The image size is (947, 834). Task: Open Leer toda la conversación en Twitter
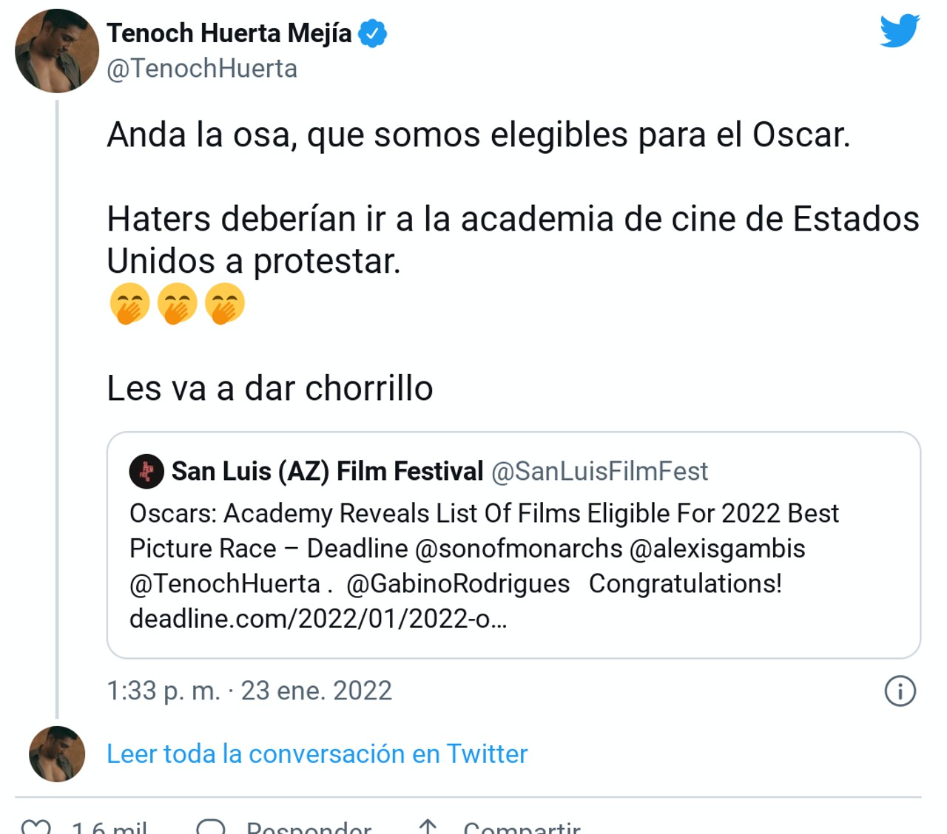(x=317, y=753)
